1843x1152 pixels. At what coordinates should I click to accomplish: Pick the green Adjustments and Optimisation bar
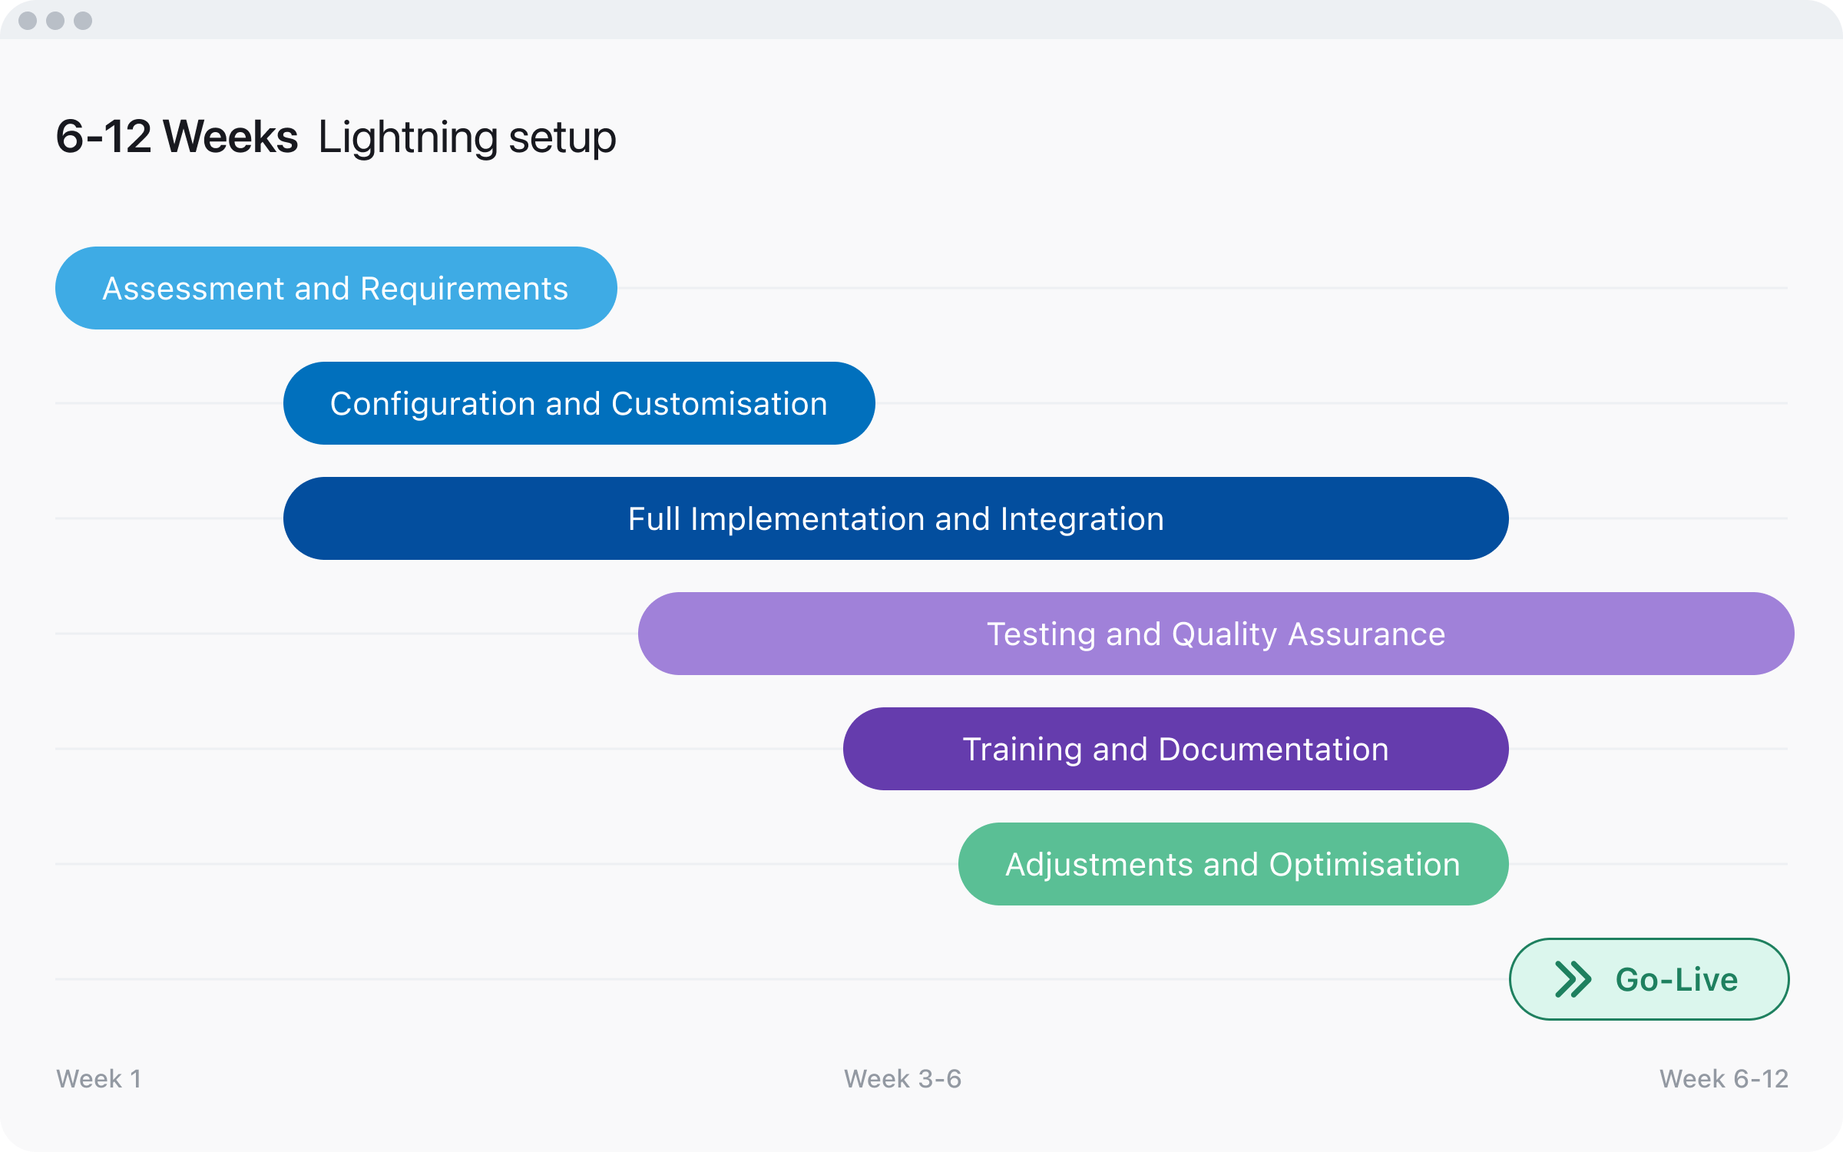pos(1233,864)
